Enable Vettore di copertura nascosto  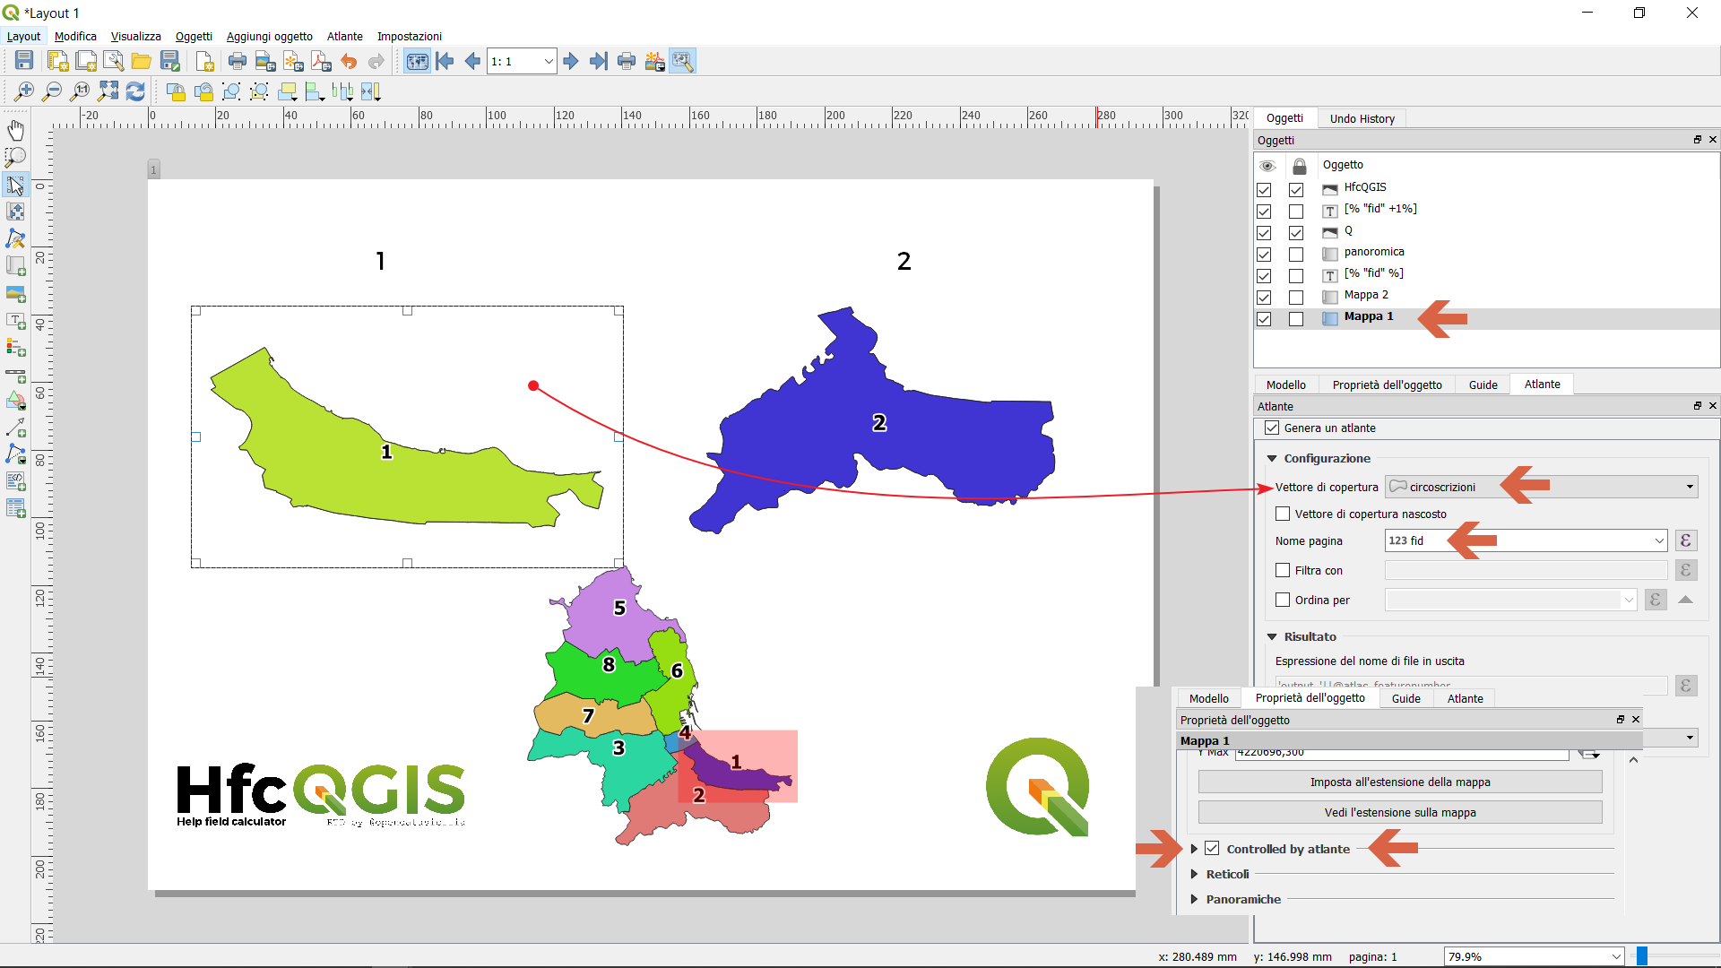tap(1283, 514)
